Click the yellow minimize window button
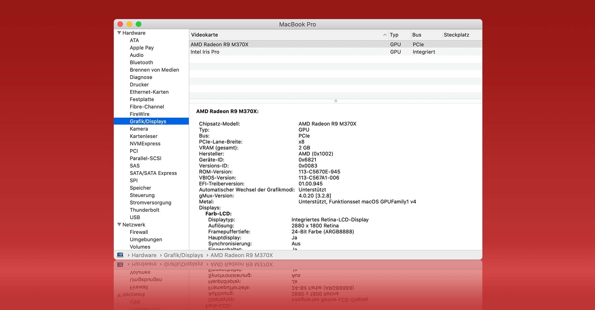595x310 pixels. [129, 24]
